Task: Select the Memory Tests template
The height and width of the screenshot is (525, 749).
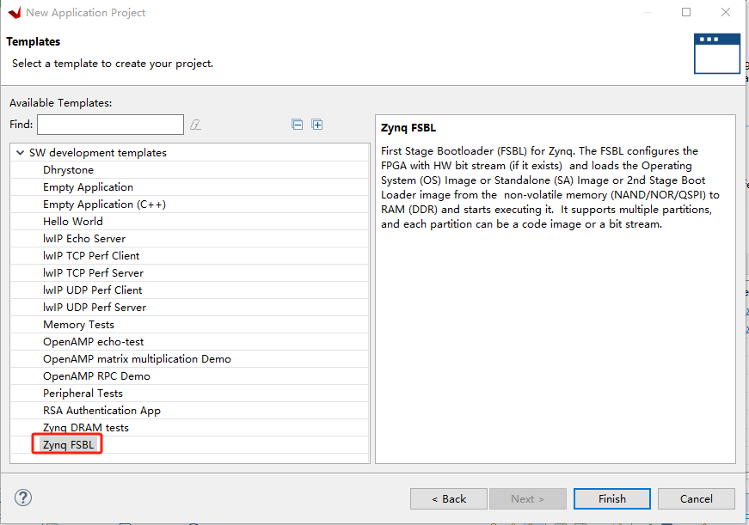Action: (78, 325)
